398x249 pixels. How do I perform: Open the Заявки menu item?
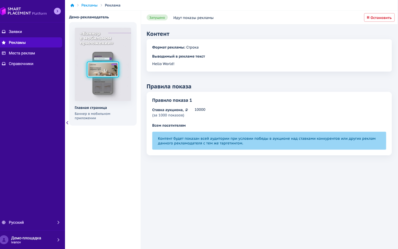coord(31,32)
